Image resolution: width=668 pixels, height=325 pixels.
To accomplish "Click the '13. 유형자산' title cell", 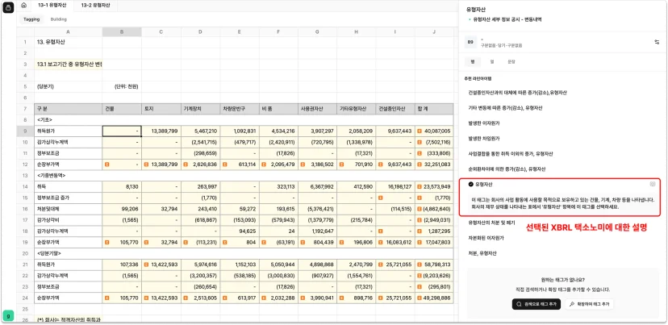I will click(68, 42).
